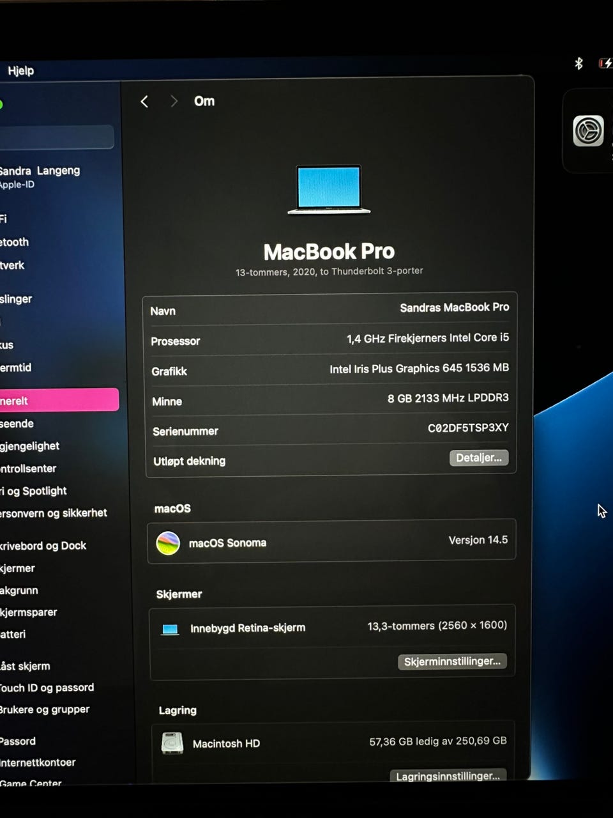Click graphics value Intel Iris Plus Graphics 645

click(420, 368)
